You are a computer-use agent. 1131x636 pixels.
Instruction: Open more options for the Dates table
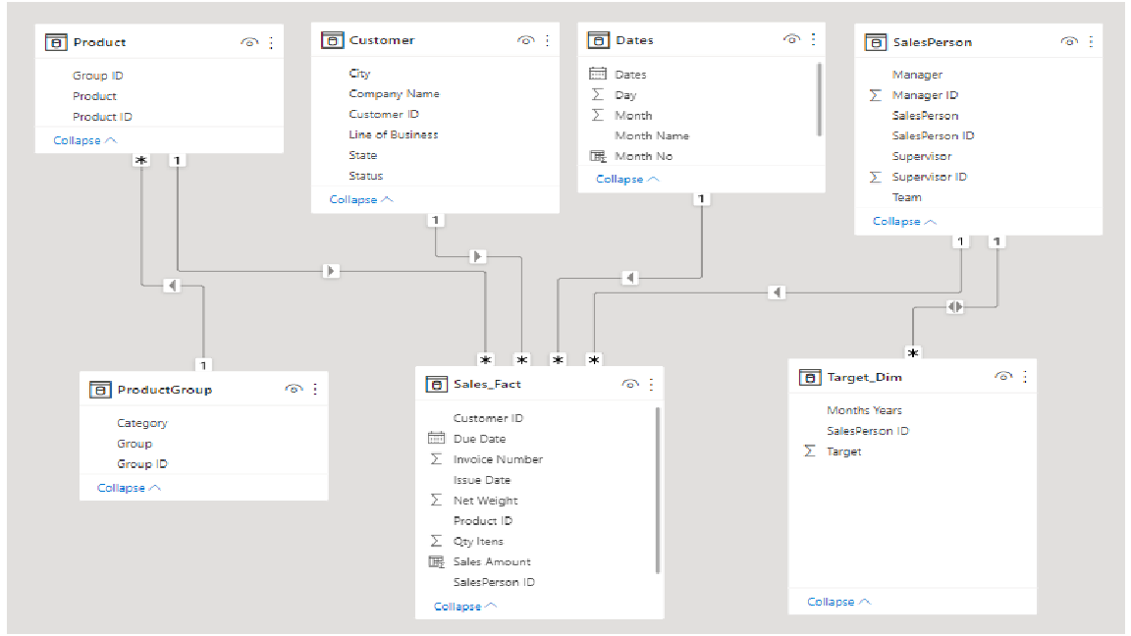814,39
